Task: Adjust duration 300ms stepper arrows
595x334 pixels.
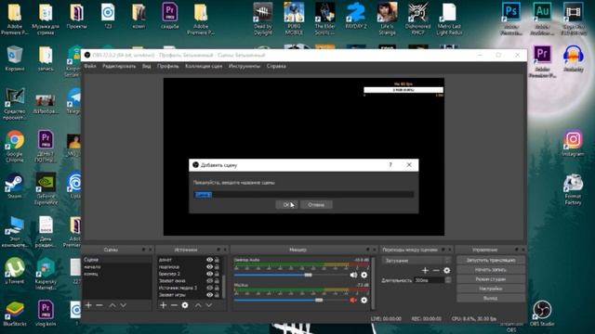Action: click(x=448, y=280)
